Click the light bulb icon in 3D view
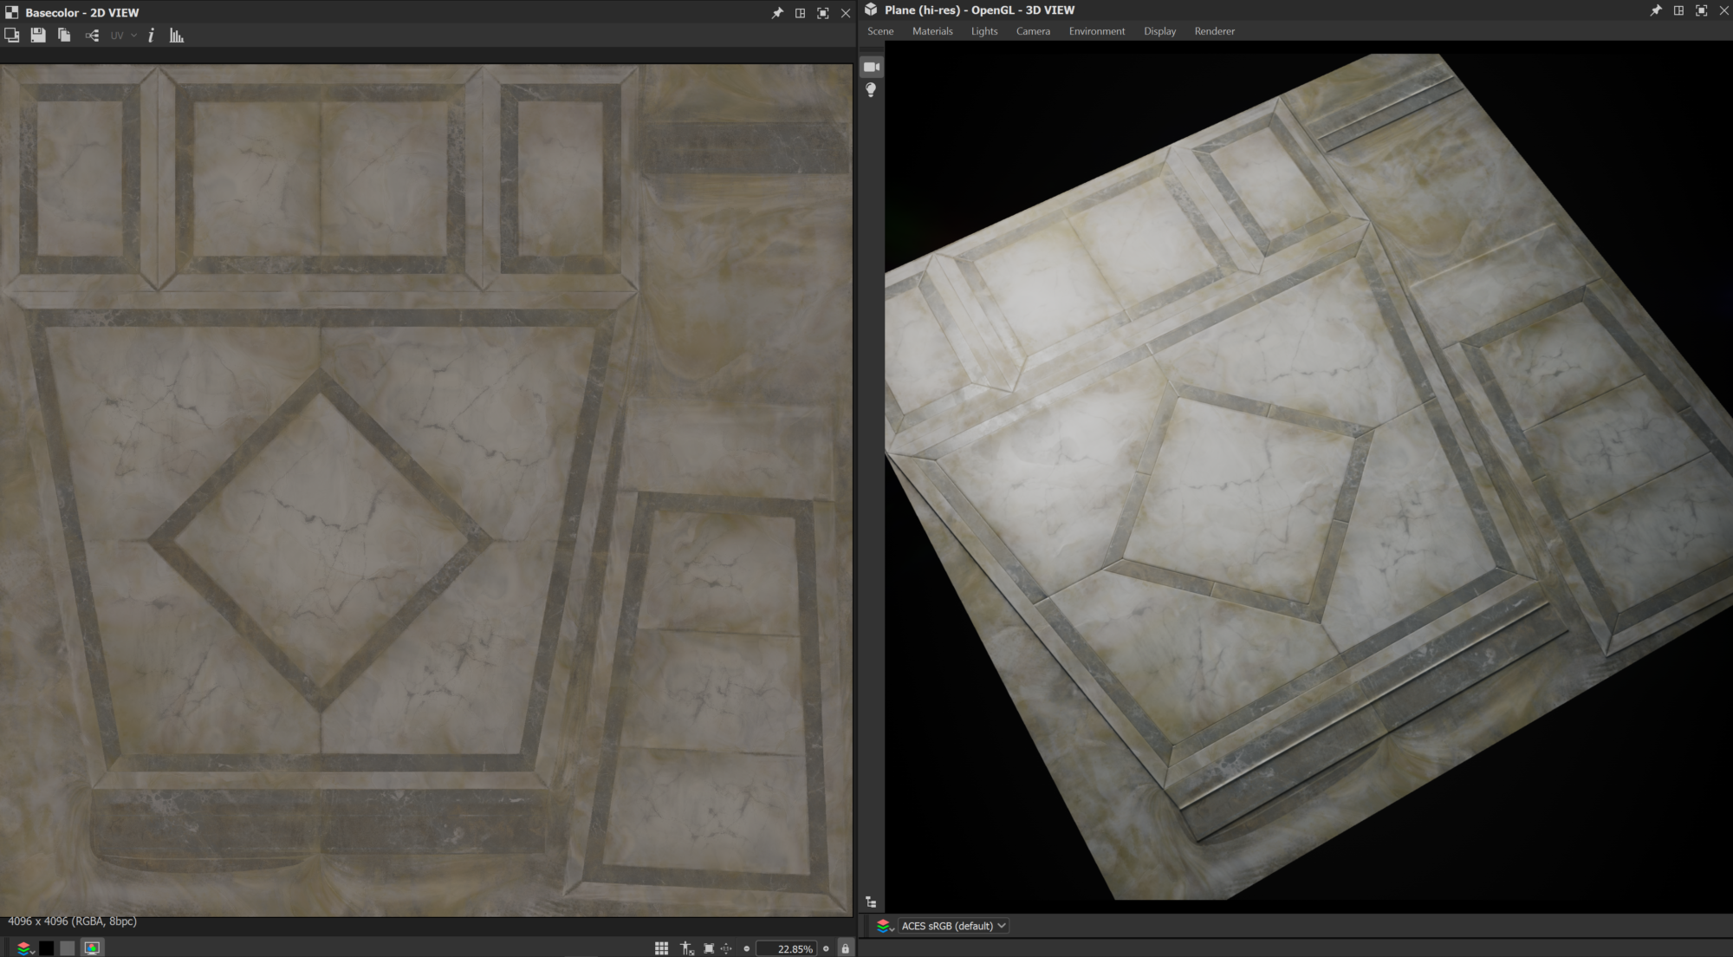This screenshot has height=957, width=1733. click(x=872, y=90)
